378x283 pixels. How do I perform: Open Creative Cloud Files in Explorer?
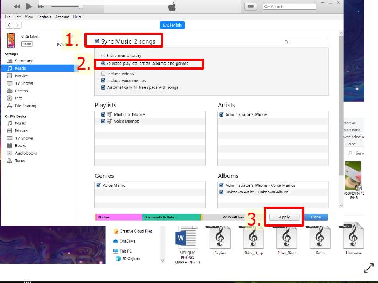point(133,231)
